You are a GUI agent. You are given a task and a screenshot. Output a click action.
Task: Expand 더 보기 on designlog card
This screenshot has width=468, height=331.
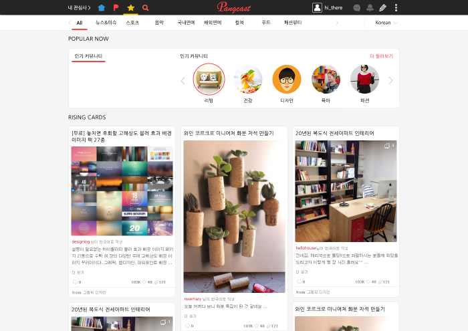point(78,273)
